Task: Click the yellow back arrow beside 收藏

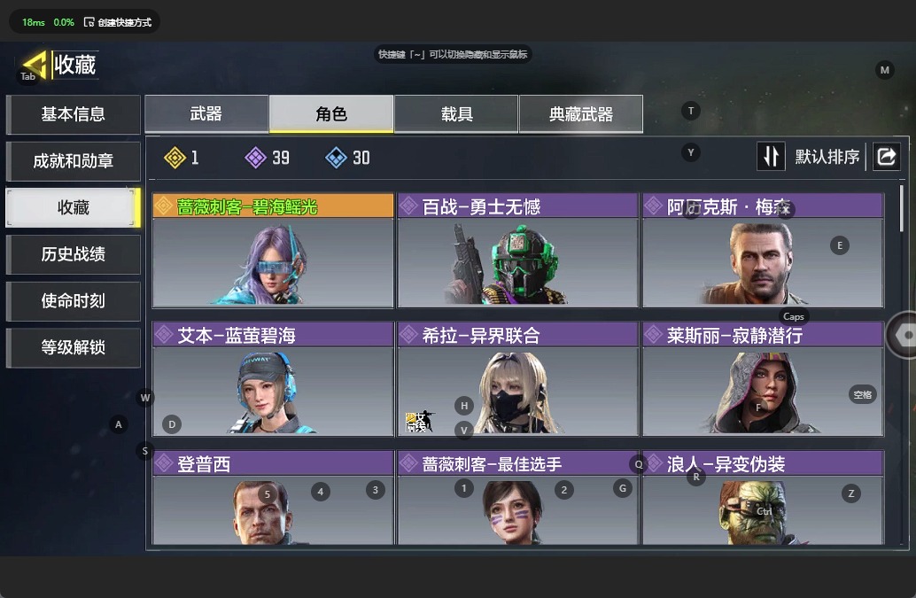Action: tap(35, 65)
